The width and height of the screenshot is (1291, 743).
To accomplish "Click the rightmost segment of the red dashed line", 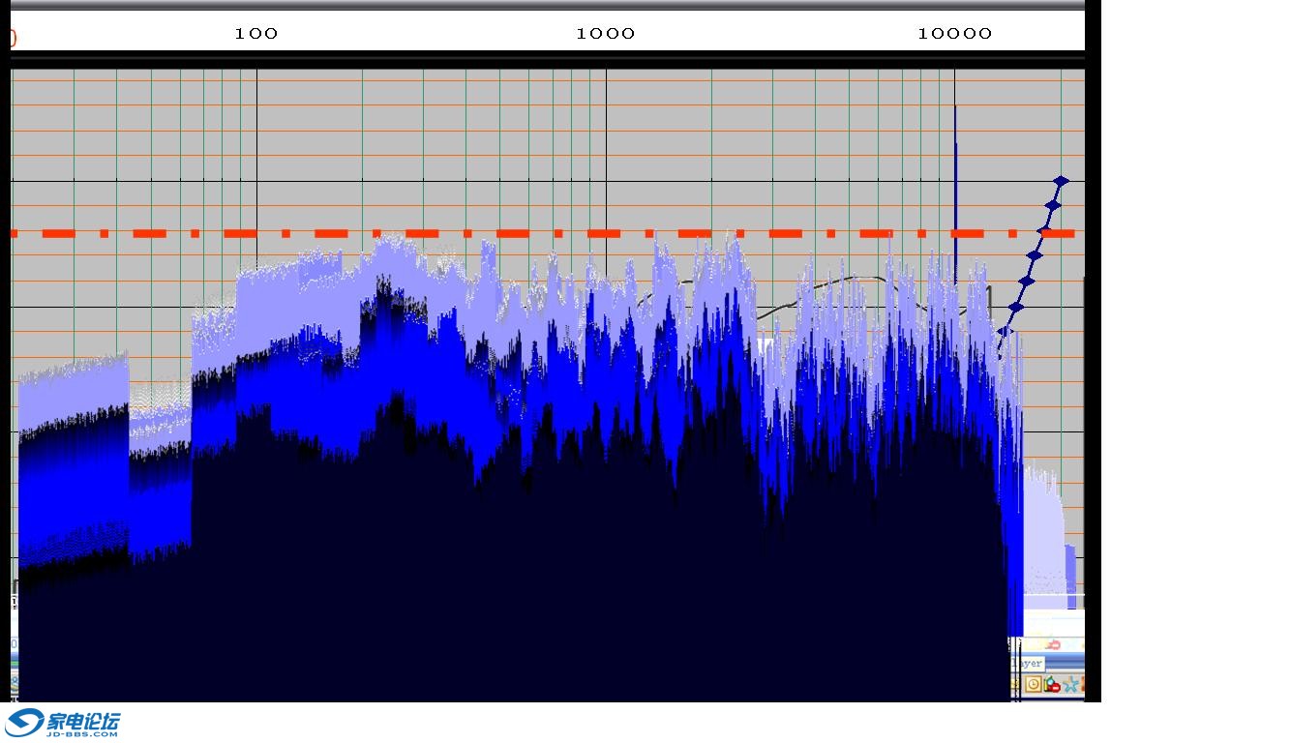I will (x=1060, y=233).
